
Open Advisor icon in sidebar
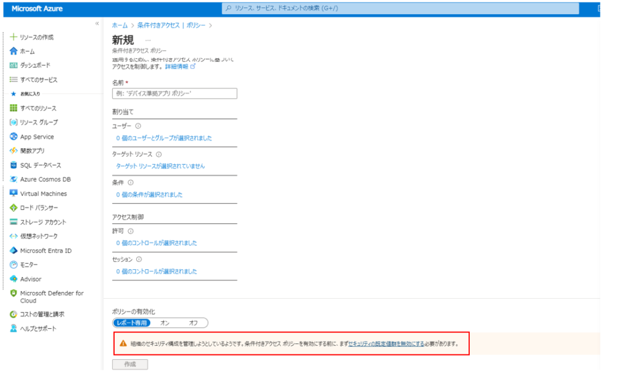13,279
